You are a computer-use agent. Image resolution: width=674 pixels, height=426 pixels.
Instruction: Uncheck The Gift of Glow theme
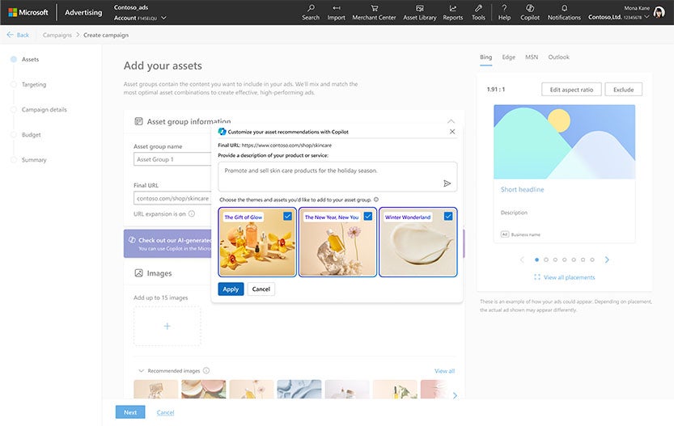pos(289,217)
